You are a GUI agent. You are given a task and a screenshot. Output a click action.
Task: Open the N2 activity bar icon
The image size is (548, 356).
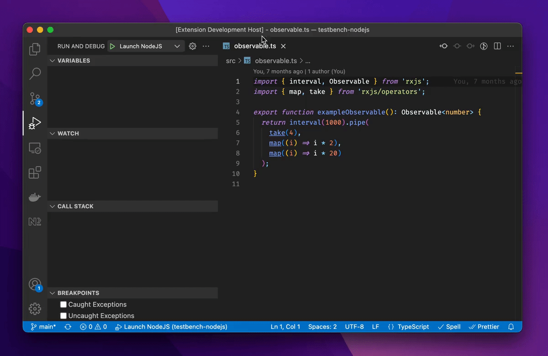click(35, 222)
